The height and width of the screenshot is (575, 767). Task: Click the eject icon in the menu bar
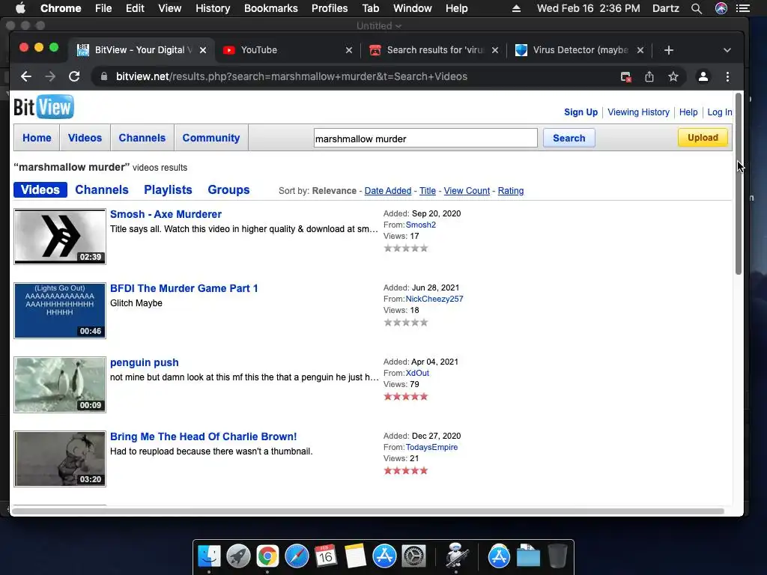(516, 8)
